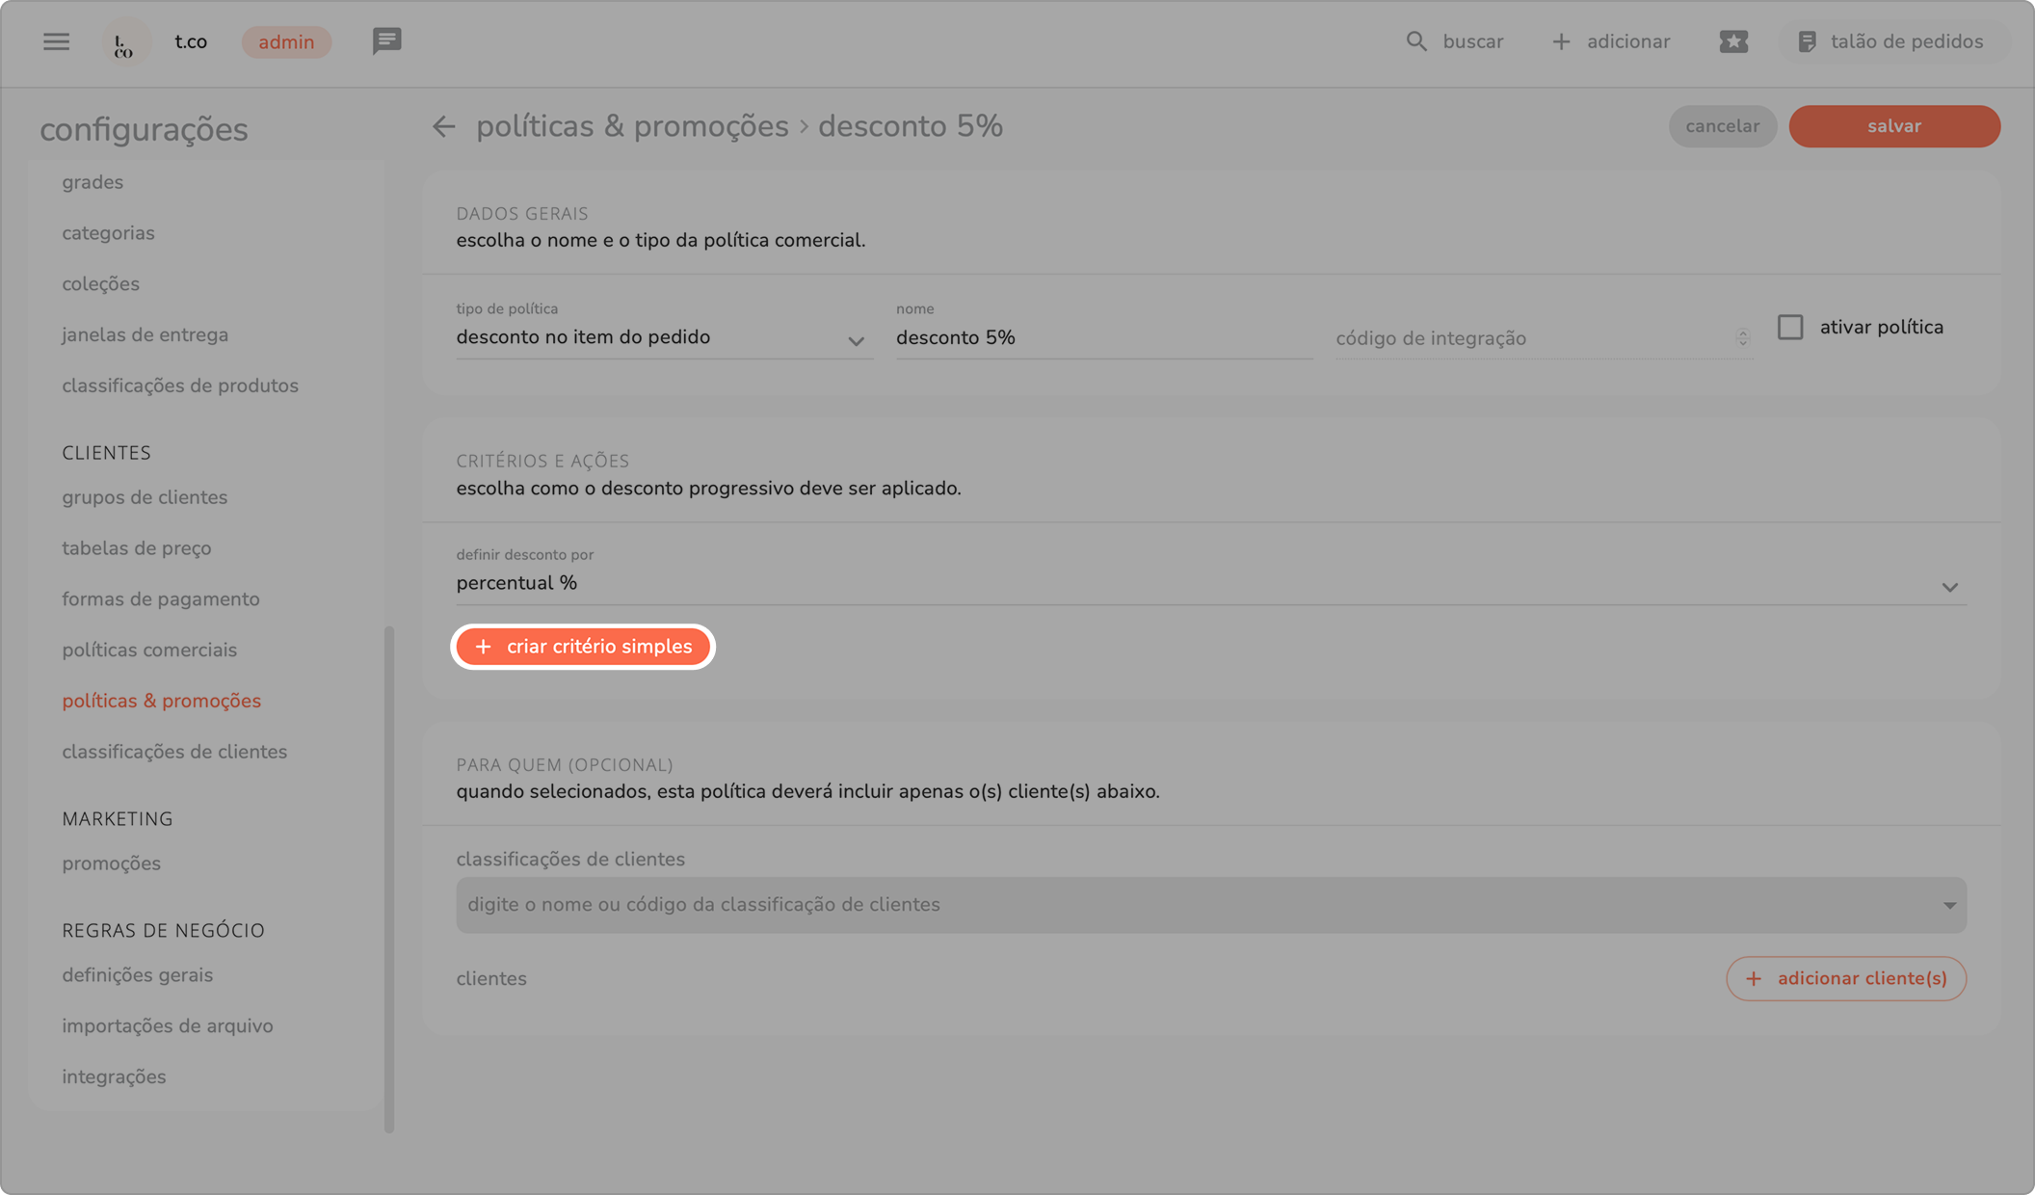The image size is (2035, 1195).
Task: Click the sidebar vertical scrollbar
Action: click(389, 877)
